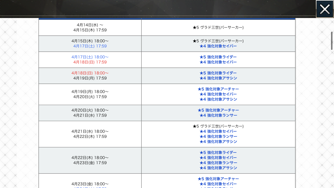The height and width of the screenshot is (188, 334).
Task: Click the vertical scrollbar thumb on the right
Action: click(x=332, y=41)
